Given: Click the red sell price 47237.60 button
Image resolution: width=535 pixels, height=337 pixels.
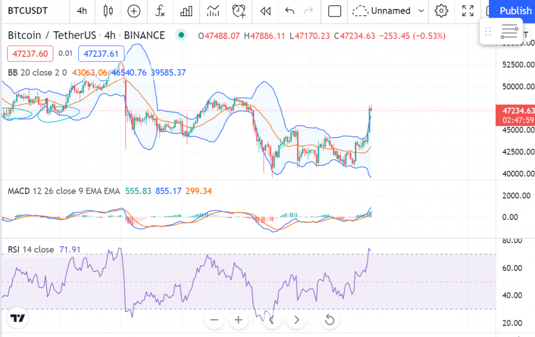Looking at the screenshot, I should click(x=30, y=53).
